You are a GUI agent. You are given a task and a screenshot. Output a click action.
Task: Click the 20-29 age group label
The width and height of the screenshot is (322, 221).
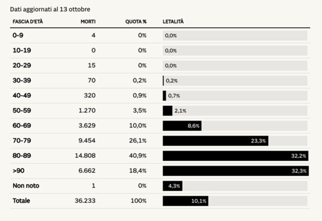22,66
